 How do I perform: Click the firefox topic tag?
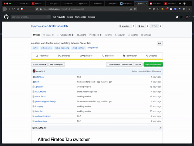[35, 48]
